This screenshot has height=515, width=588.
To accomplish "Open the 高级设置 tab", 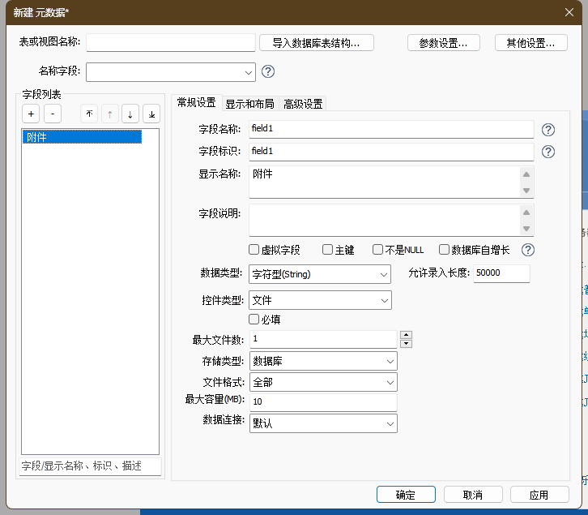I will click(x=303, y=103).
